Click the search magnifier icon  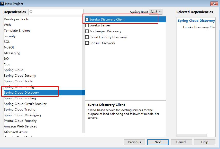(31, 12)
